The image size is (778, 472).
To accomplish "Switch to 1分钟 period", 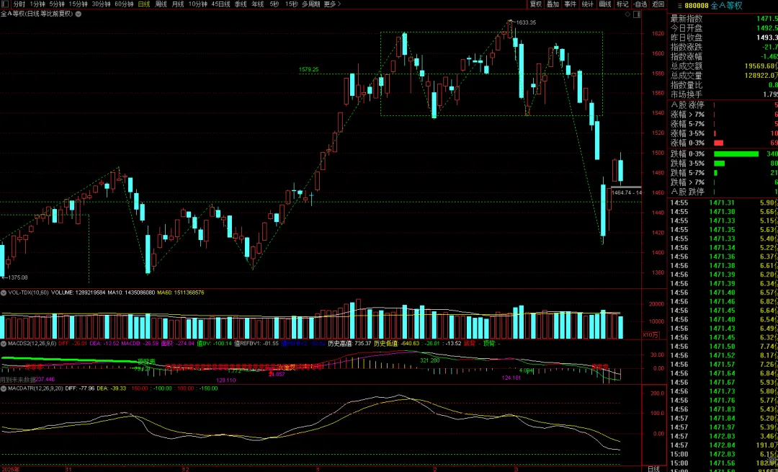I will 37,4.
